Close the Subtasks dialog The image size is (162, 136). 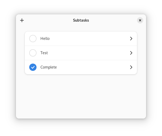point(140,20)
